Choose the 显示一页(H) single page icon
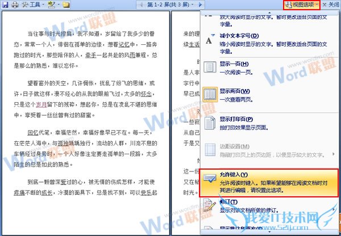This screenshot has width=341, height=236. pyautogui.click(x=210, y=67)
